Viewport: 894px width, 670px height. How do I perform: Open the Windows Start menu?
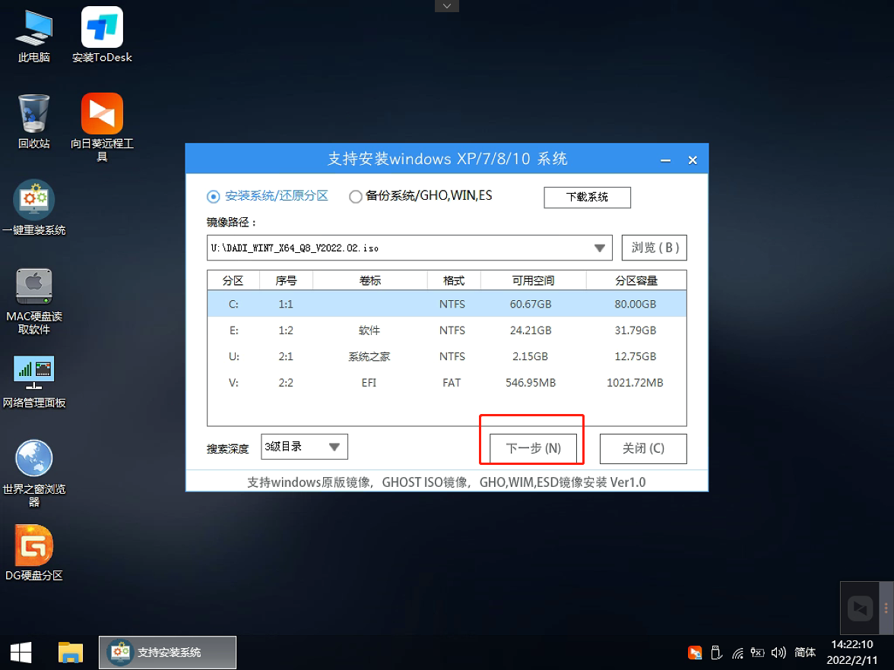pyautogui.click(x=21, y=653)
